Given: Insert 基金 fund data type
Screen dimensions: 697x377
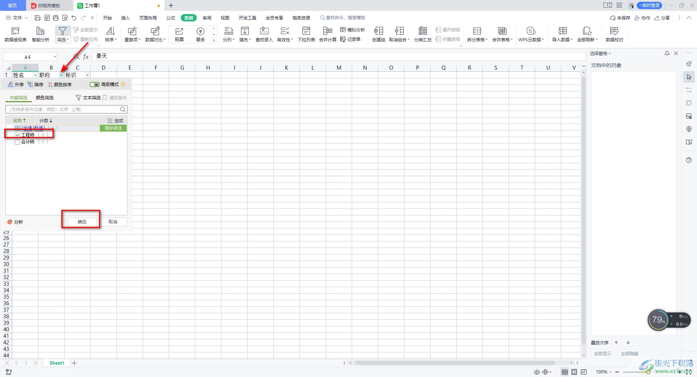Looking at the screenshot, I should [200, 34].
